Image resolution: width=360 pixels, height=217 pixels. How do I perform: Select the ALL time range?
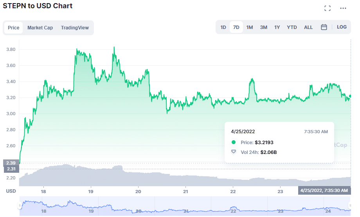pos(308,27)
